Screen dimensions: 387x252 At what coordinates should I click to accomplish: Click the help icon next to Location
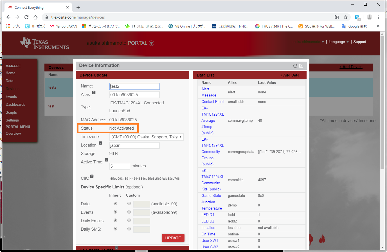101,143
